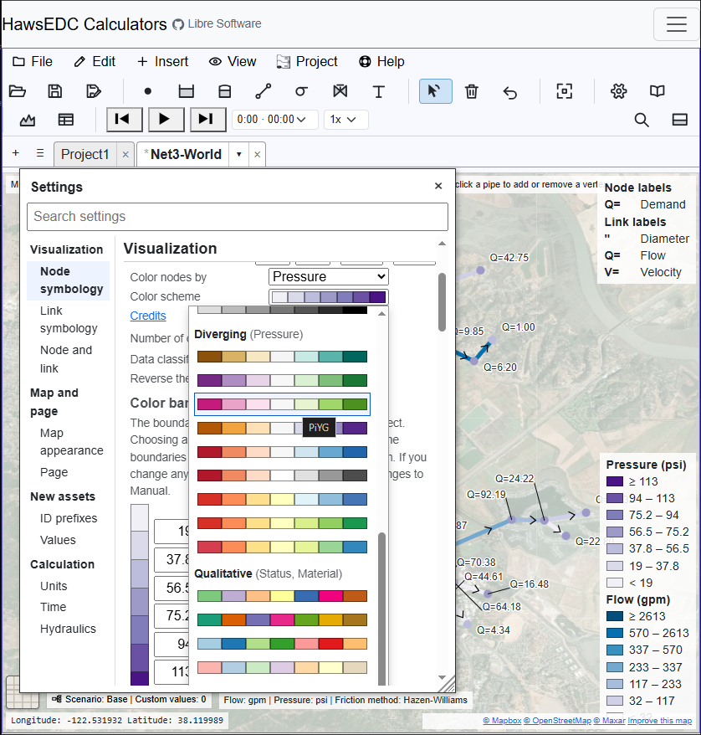Activate the selection arrow tool

436,91
